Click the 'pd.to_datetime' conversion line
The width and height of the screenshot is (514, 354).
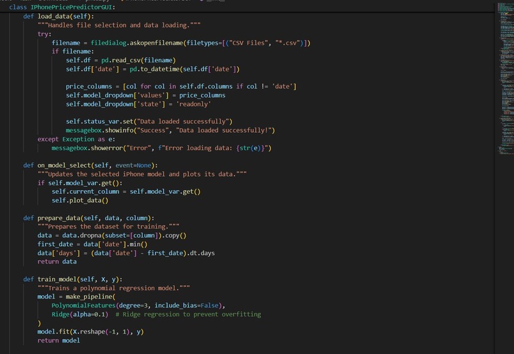152,69
